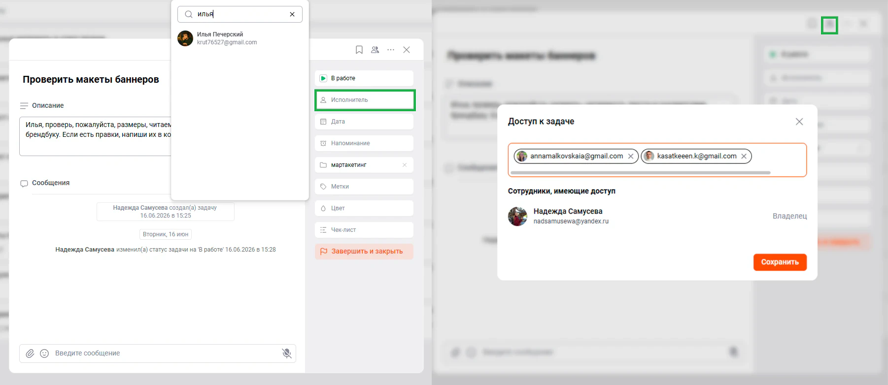Click nadsamusewa@yandex.ru email text
The height and width of the screenshot is (385, 888).
571,222
